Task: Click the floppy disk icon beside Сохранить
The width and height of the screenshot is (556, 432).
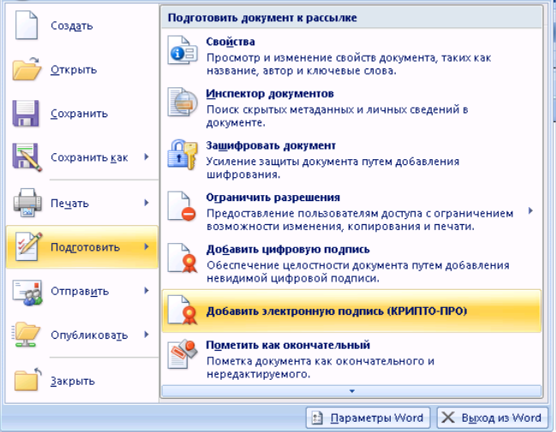Action: [26, 113]
